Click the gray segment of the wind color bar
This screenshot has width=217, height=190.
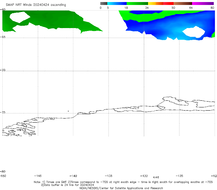point(104,4)
